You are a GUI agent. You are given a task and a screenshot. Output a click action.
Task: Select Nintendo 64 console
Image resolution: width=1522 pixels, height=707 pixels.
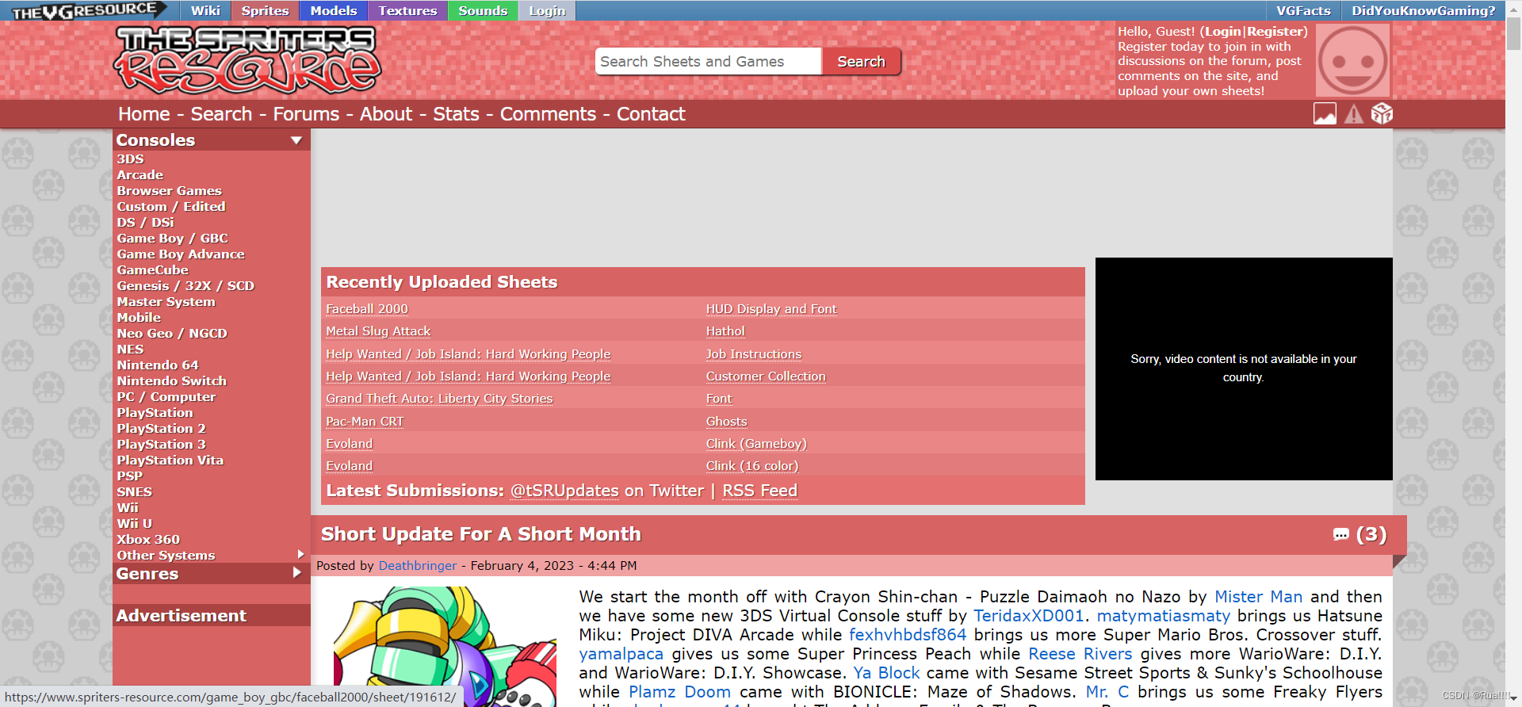[158, 365]
